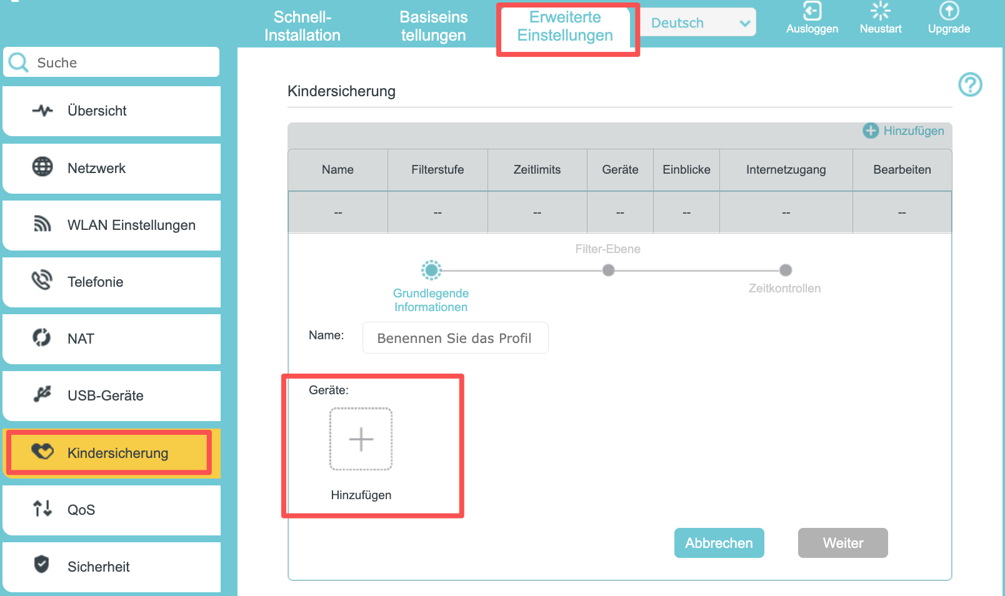Switch to Basiseinstellungen tab
The image size is (1005, 596).
[x=434, y=26]
